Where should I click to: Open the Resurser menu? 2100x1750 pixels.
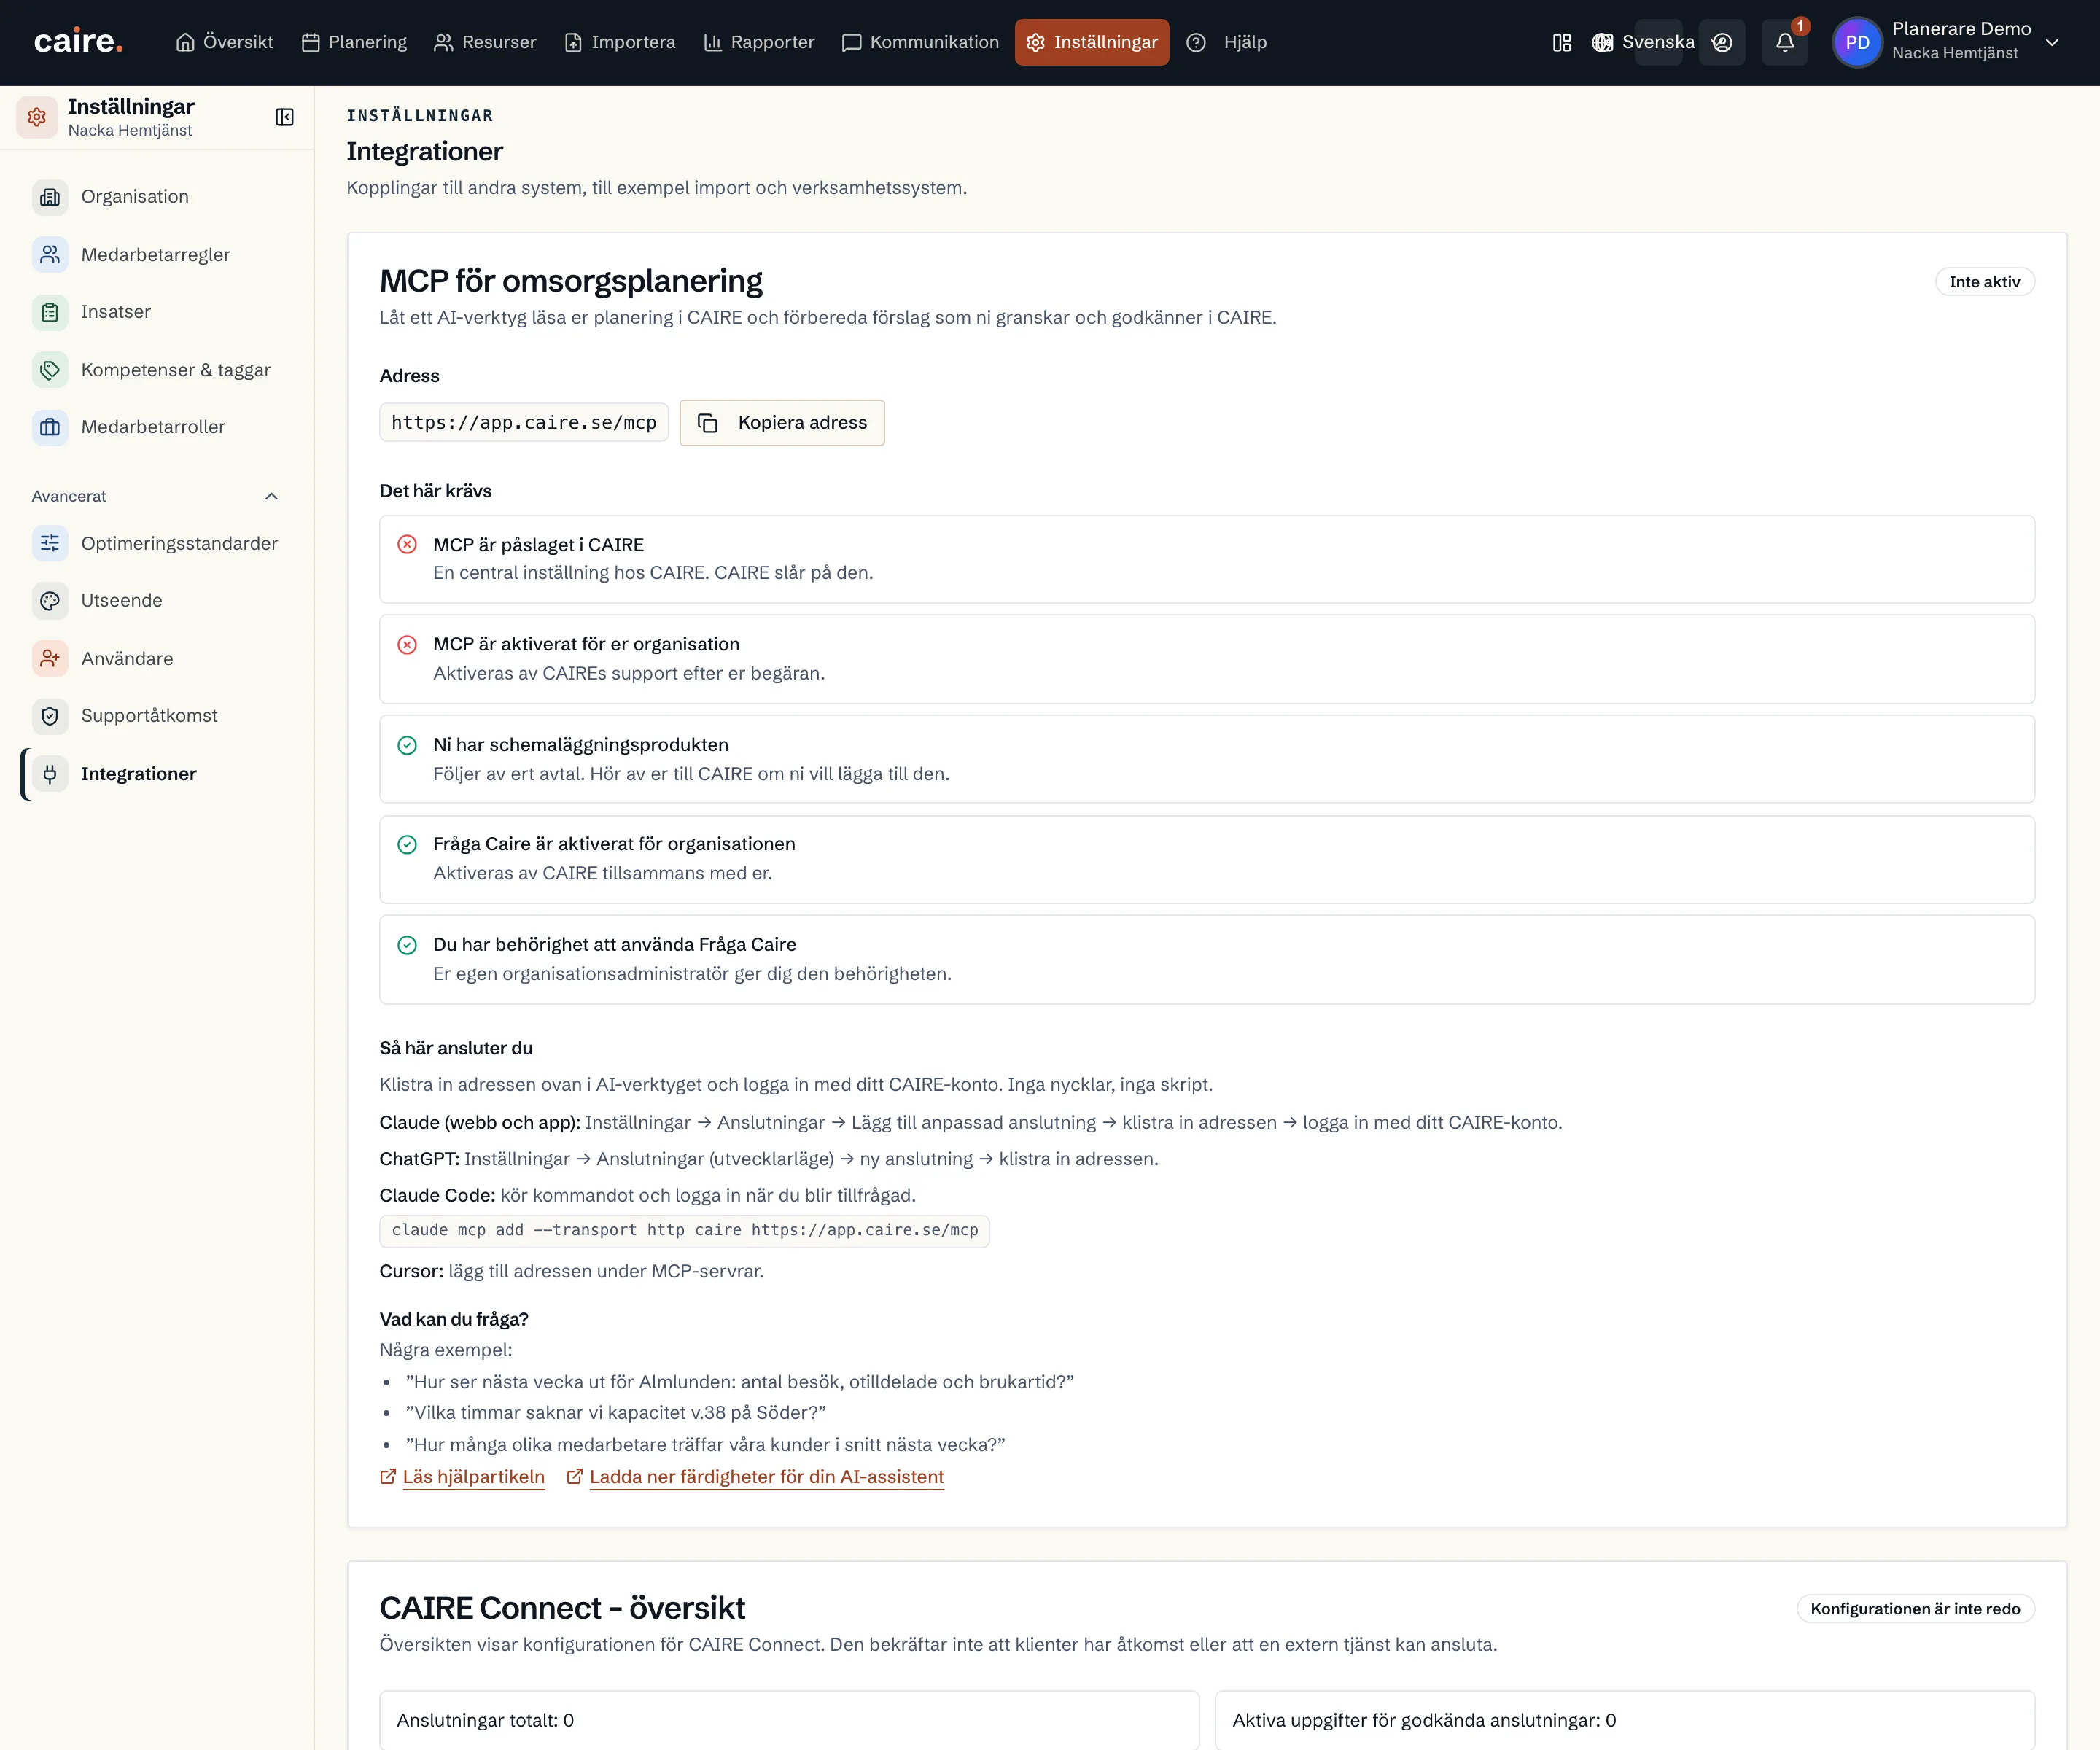(485, 42)
